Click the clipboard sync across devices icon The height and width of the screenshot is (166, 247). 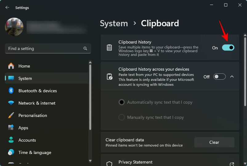(x=109, y=77)
